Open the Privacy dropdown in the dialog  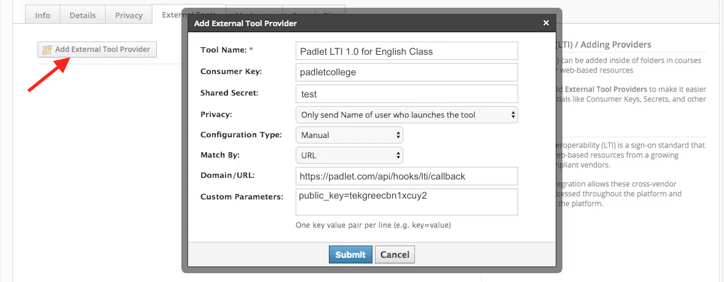407,115
